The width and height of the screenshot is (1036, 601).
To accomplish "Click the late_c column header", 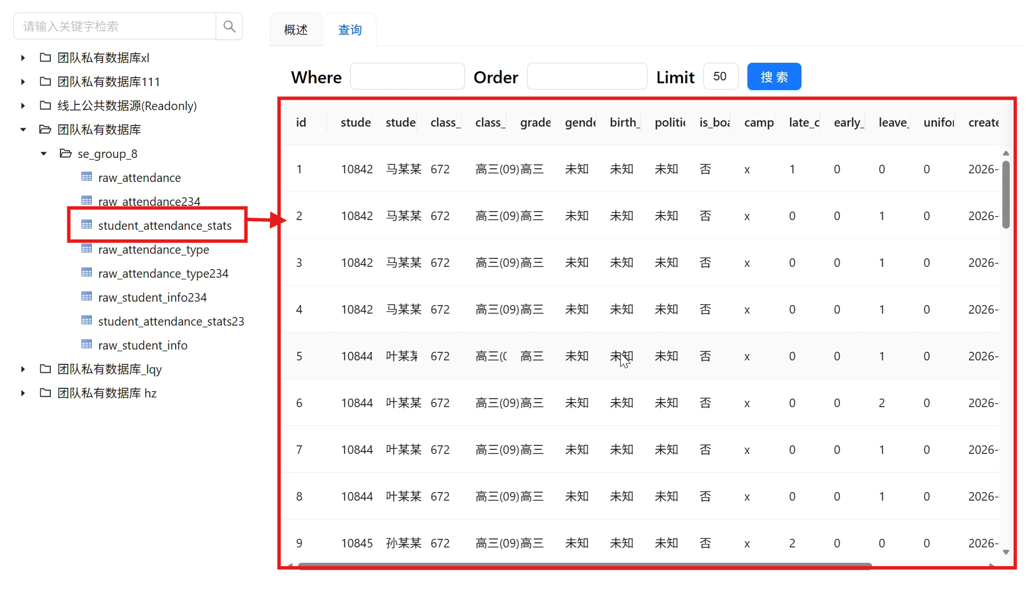I will click(804, 122).
